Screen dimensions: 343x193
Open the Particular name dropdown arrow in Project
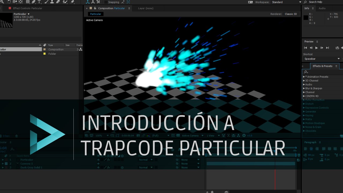(x=29, y=14)
